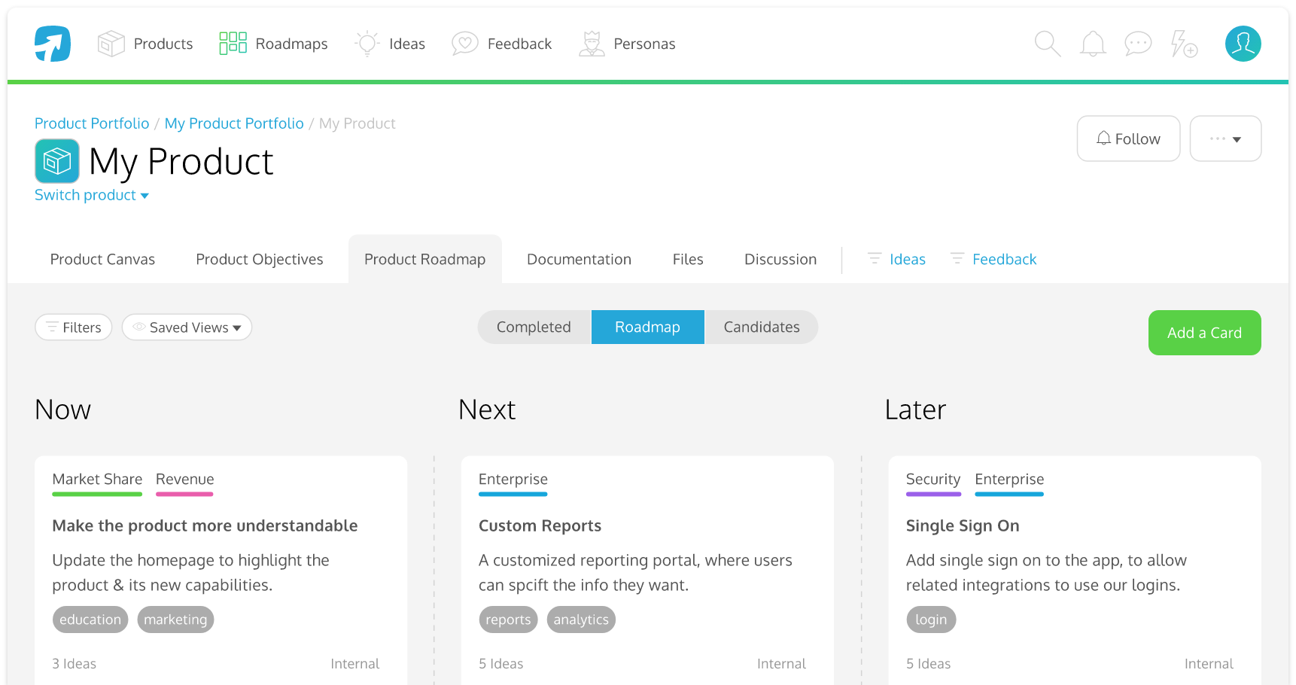Click the Add a Card button
This screenshot has width=1296, height=685.
click(x=1204, y=332)
